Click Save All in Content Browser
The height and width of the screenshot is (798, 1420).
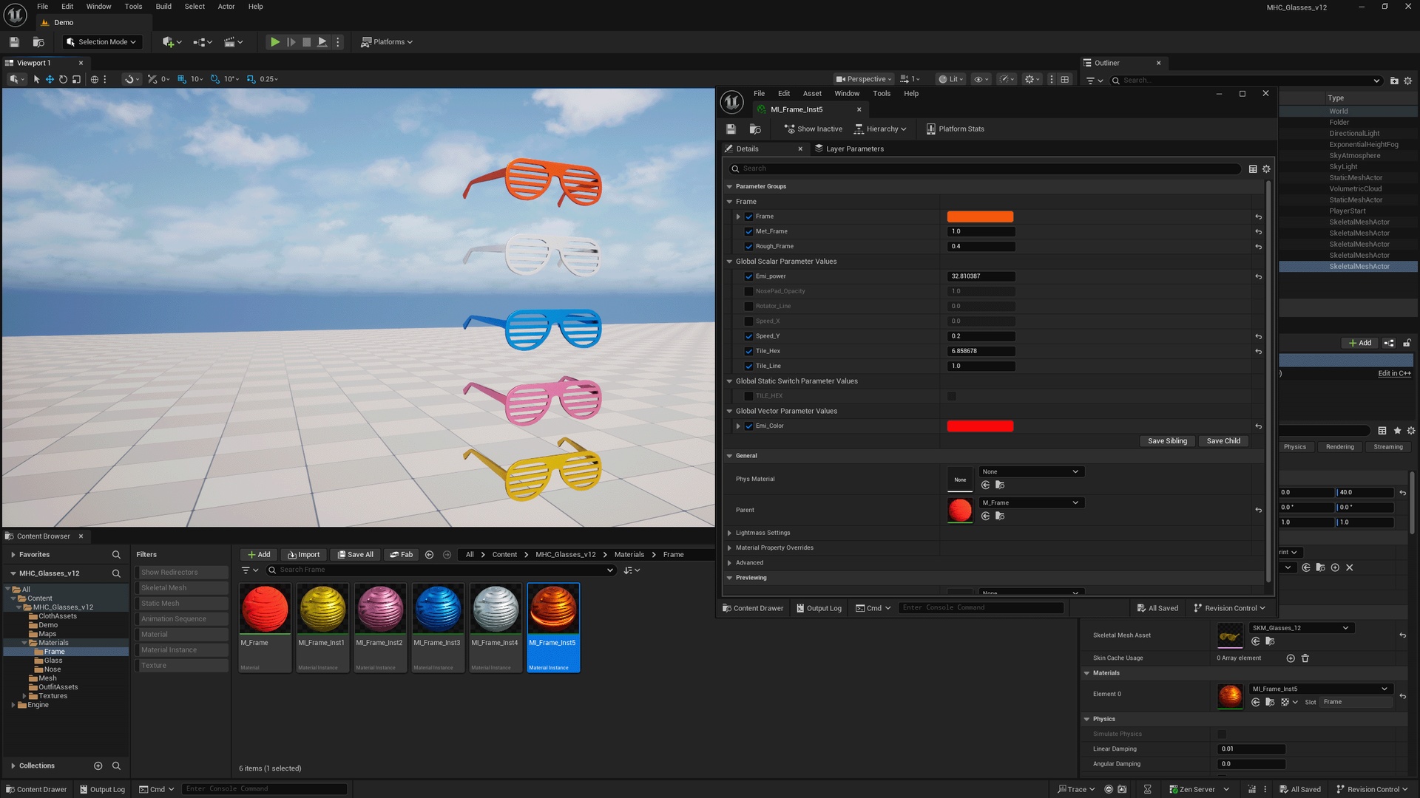tap(355, 554)
